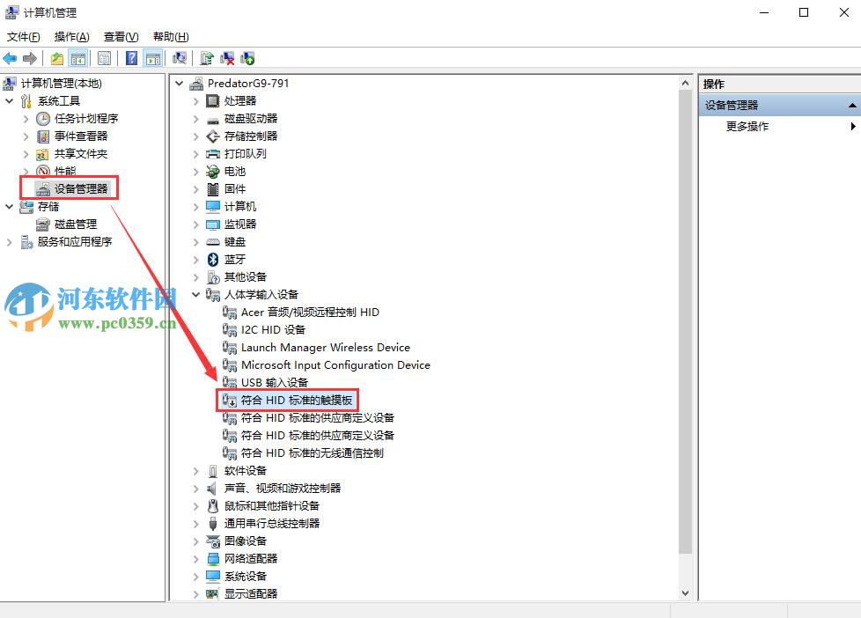
Task: Click the uninstall device toolbar icon
Action: (226, 57)
